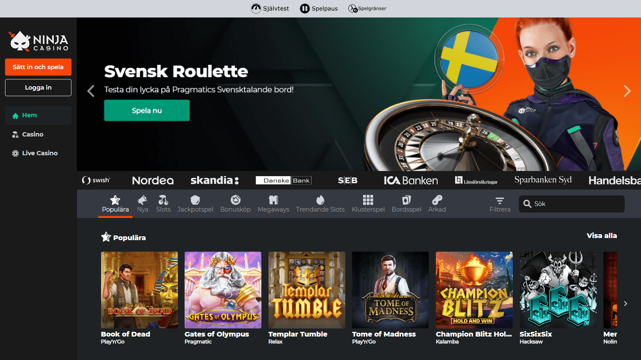
Task: Click the Nordea bank logo
Action: (x=153, y=180)
